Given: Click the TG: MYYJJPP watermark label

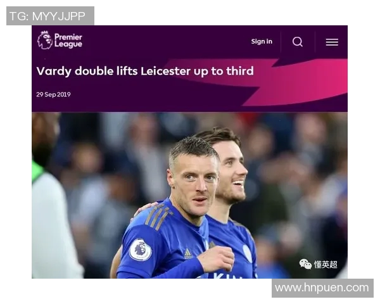Looking at the screenshot, I should coord(50,16).
